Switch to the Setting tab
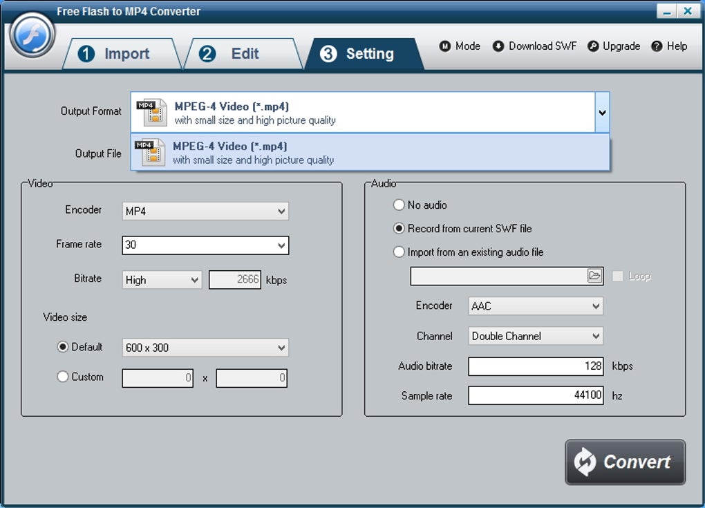Image resolution: width=705 pixels, height=508 pixels. tap(364, 53)
